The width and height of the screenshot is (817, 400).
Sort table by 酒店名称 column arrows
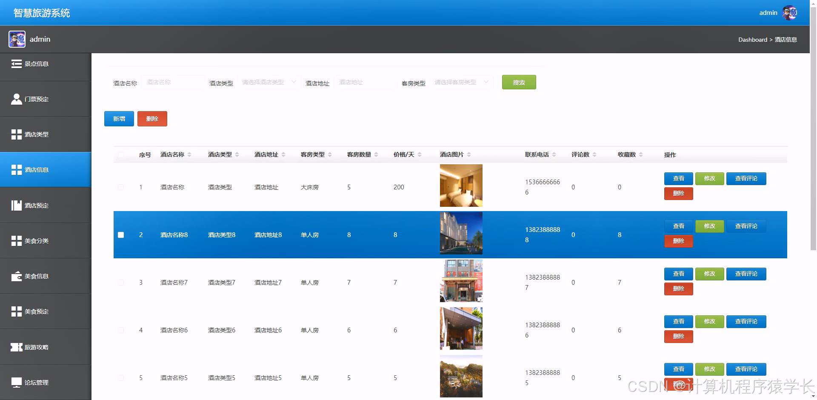click(189, 154)
